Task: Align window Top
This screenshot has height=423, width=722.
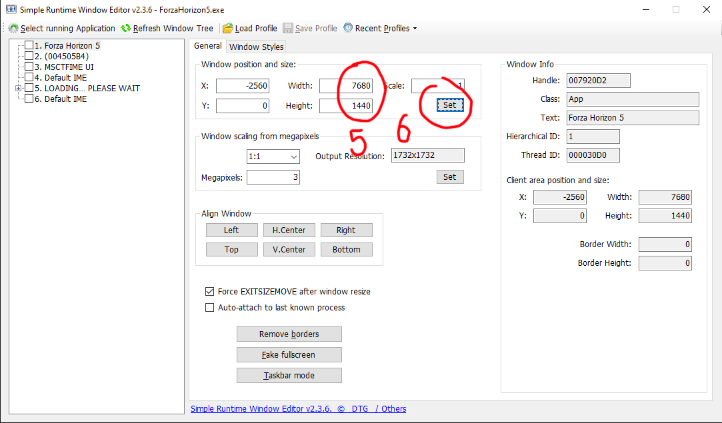Action: pyautogui.click(x=231, y=250)
